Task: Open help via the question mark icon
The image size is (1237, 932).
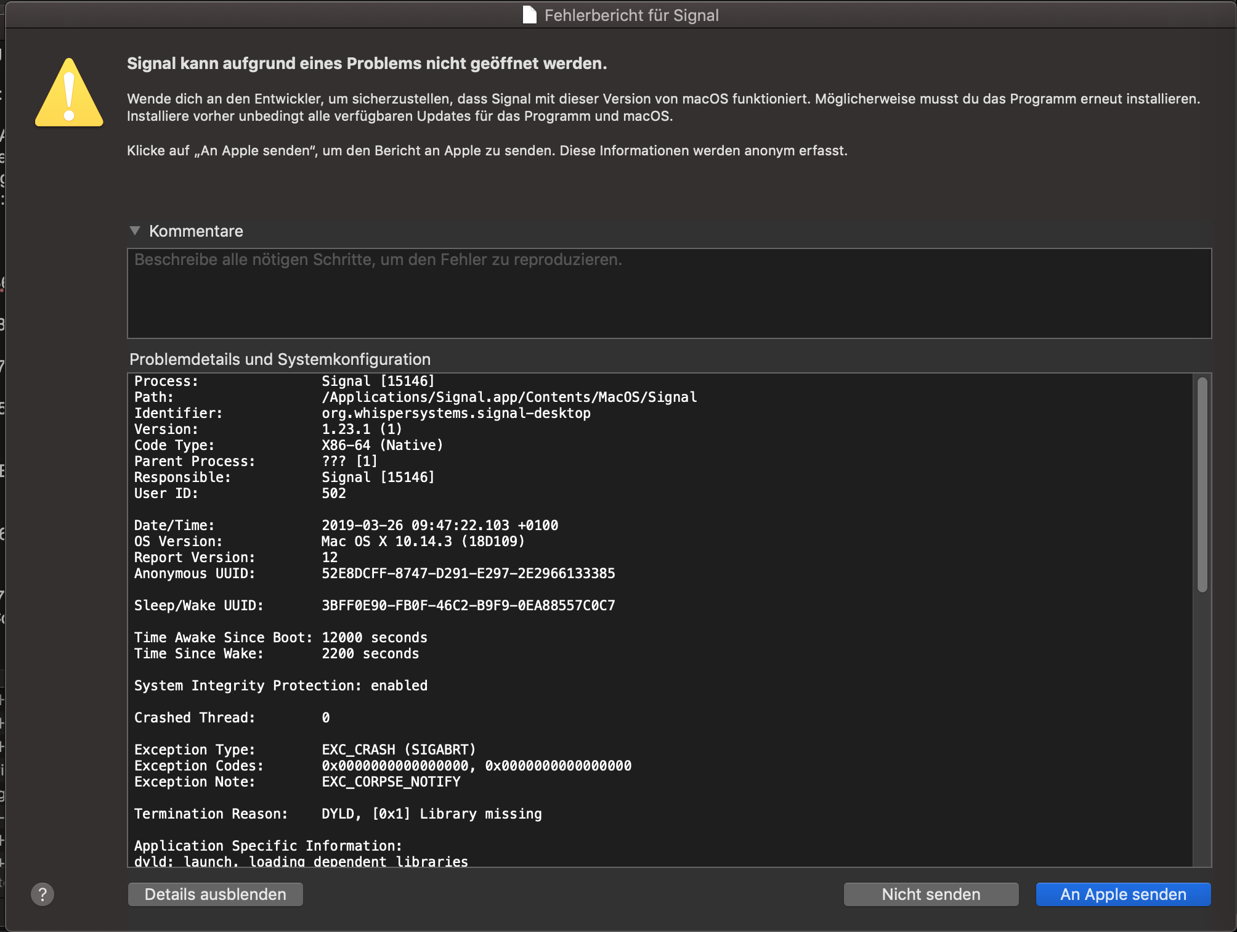Action: [x=43, y=894]
